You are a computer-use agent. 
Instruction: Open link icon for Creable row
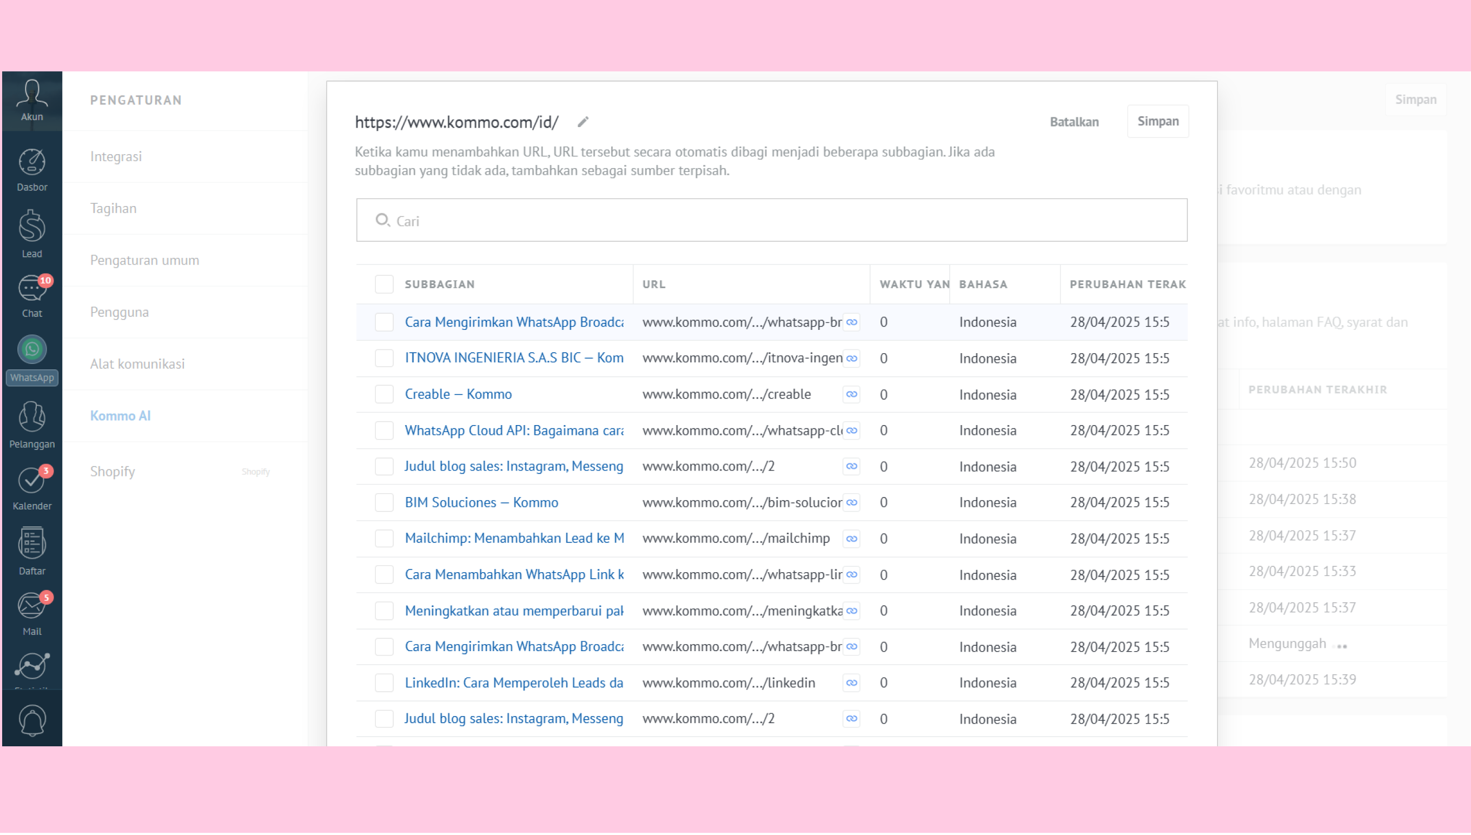(852, 395)
